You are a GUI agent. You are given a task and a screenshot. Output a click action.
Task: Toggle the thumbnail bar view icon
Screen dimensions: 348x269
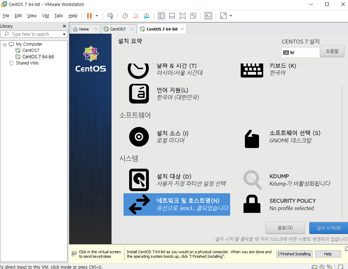coord(172,16)
